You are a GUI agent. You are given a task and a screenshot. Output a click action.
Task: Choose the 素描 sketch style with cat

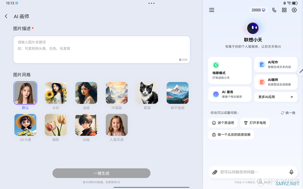pyautogui.click(x=147, y=93)
